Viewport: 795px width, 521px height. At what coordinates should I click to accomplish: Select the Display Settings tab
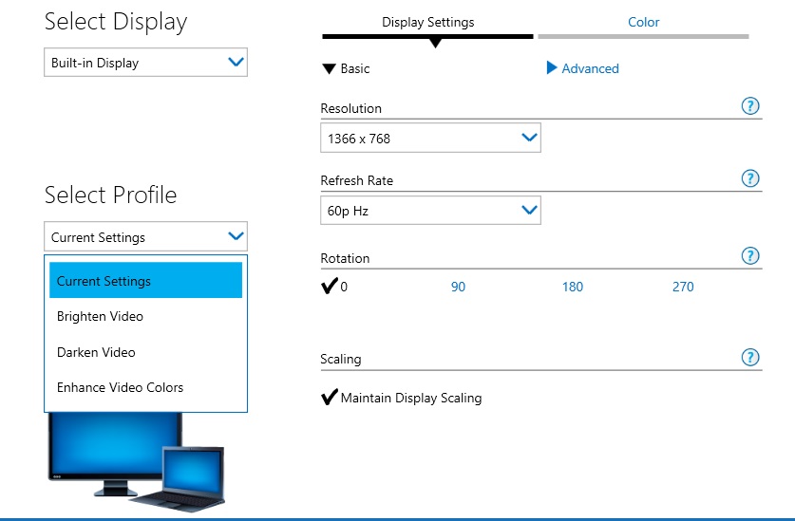pyautogui.click(x=427, y=22)
